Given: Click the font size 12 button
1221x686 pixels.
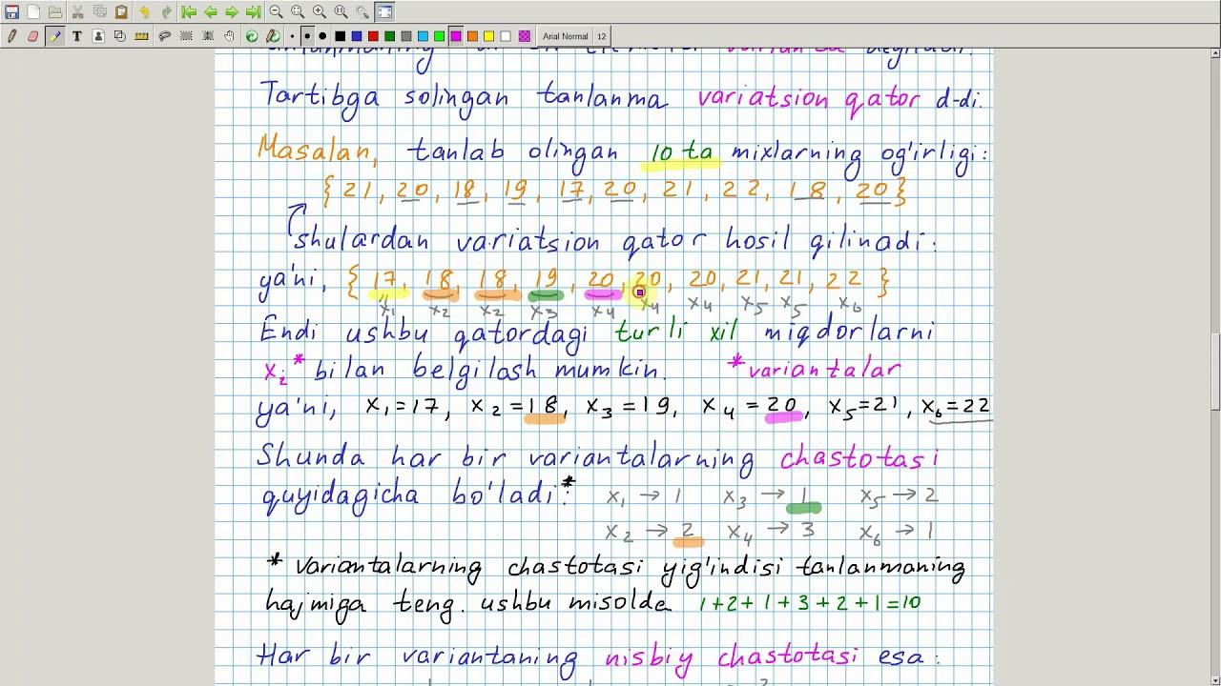Looking at the screenshot, I should (601, 36).
